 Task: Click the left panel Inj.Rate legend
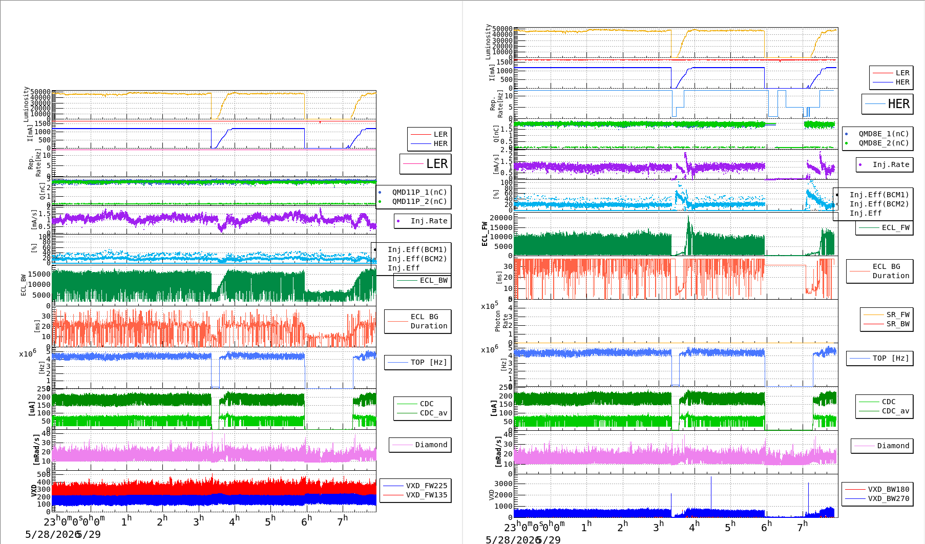423,221
